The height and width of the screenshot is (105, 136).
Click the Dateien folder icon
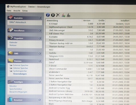point(11,60)
